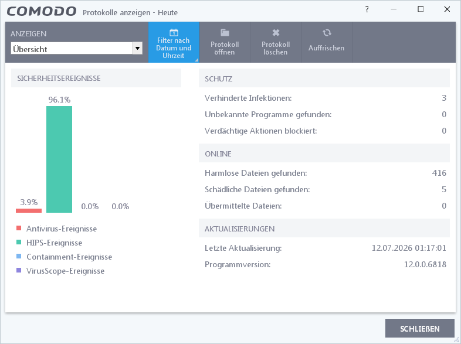The width and height of the screenshot is (461, 344).
Task: Click purple VirusScope-Ereignisse legend swatch
Action: 19,270
